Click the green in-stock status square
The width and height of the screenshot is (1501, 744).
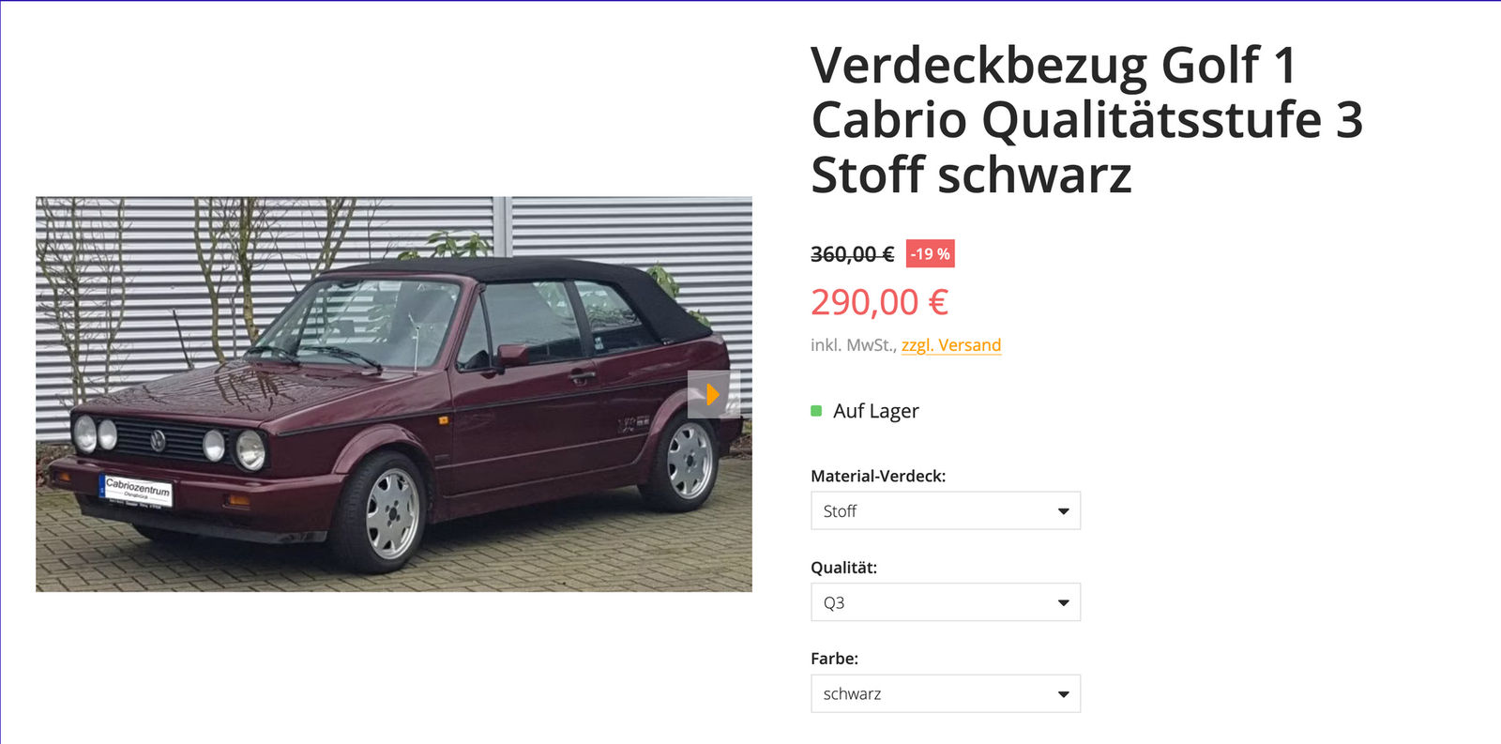(816, 411)
